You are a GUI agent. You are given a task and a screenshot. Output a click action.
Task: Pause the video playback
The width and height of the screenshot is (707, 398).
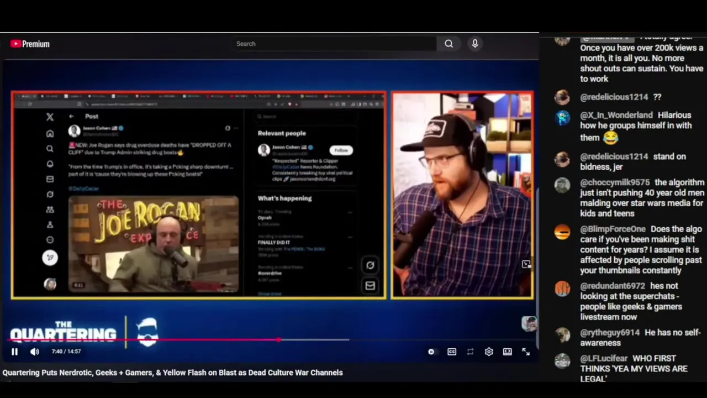click(x=15, y=352)
